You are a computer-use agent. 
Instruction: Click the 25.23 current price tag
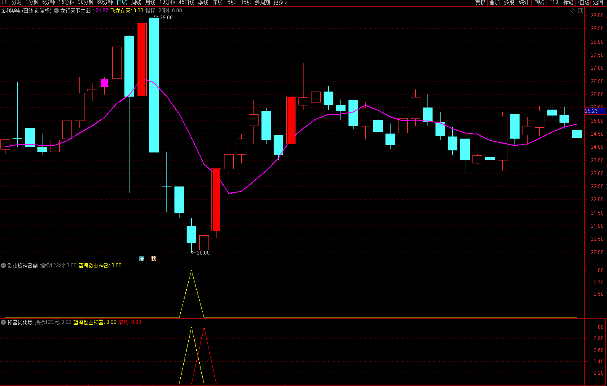[x=594, y=111]
